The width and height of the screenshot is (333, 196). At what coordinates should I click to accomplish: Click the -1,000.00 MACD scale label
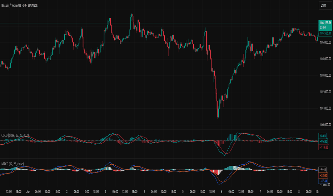point(325,185)
